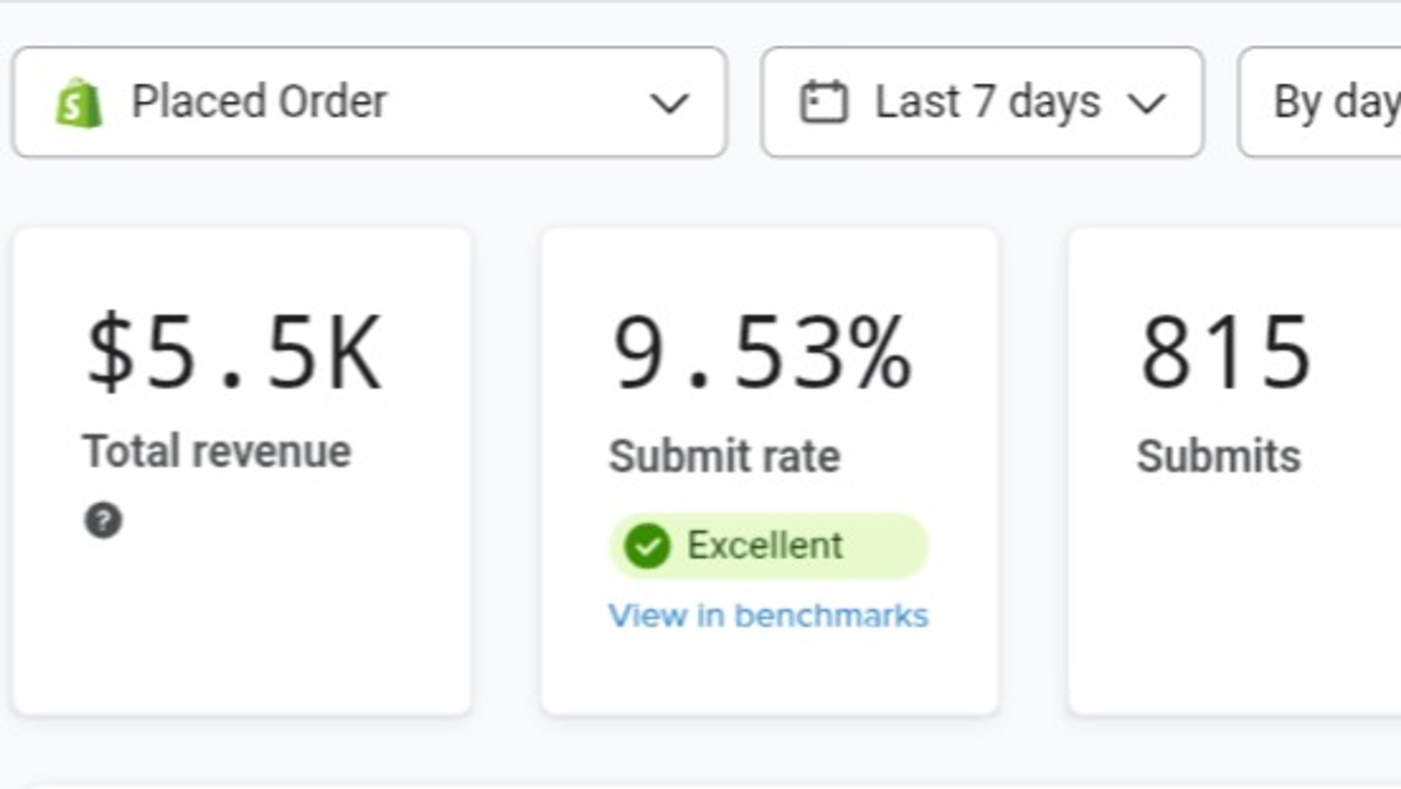
Task: Select the 815 submits value
Action: pyautogui.click(x=1226, y=352)
